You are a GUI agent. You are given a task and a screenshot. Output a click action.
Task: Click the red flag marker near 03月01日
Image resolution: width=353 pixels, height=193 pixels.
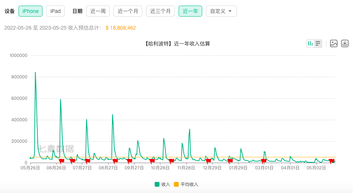coord(264,160)
